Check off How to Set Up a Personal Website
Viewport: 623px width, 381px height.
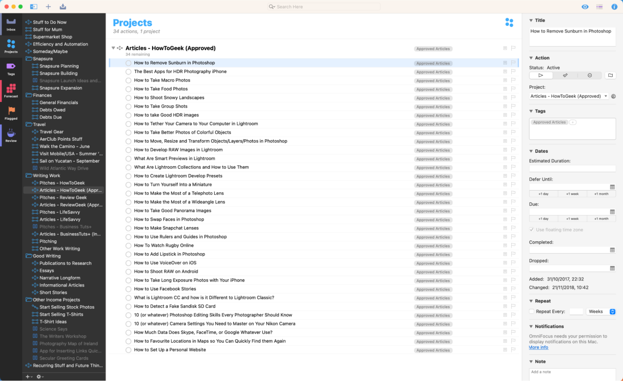(x=129, y=350)
